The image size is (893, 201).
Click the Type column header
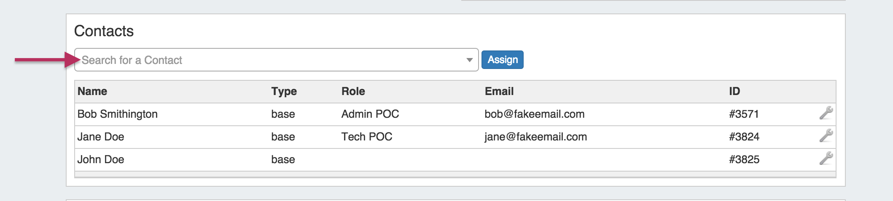(x=284, y=91)
